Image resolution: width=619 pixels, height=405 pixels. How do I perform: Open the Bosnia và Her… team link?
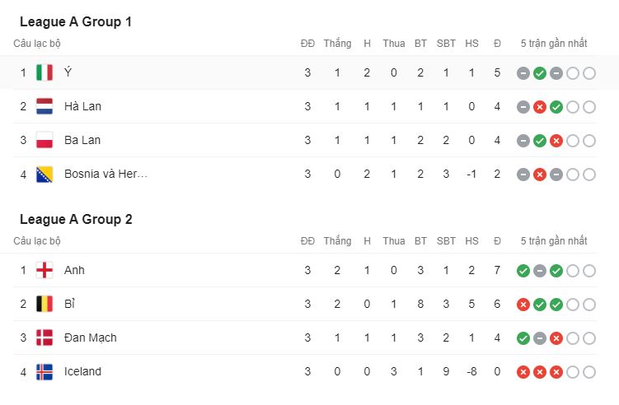tap(106, 174)
